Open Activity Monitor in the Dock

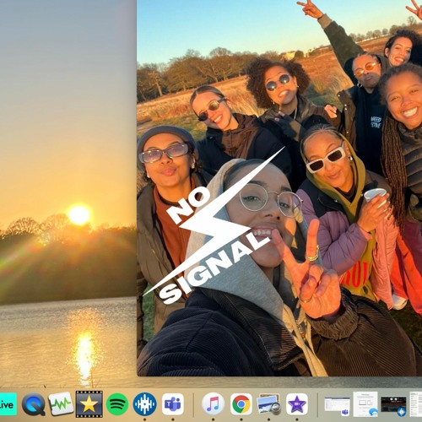click(x=61, y=404)
